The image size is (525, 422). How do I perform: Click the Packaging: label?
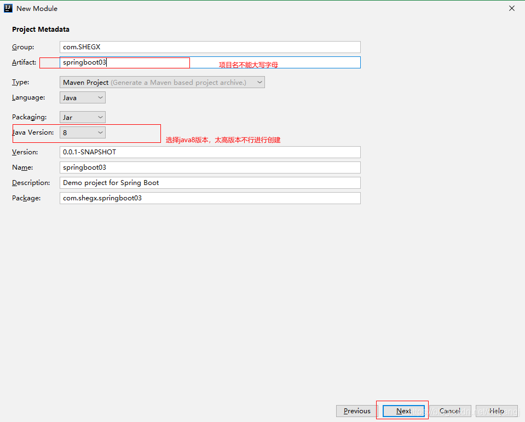(30, 117)
